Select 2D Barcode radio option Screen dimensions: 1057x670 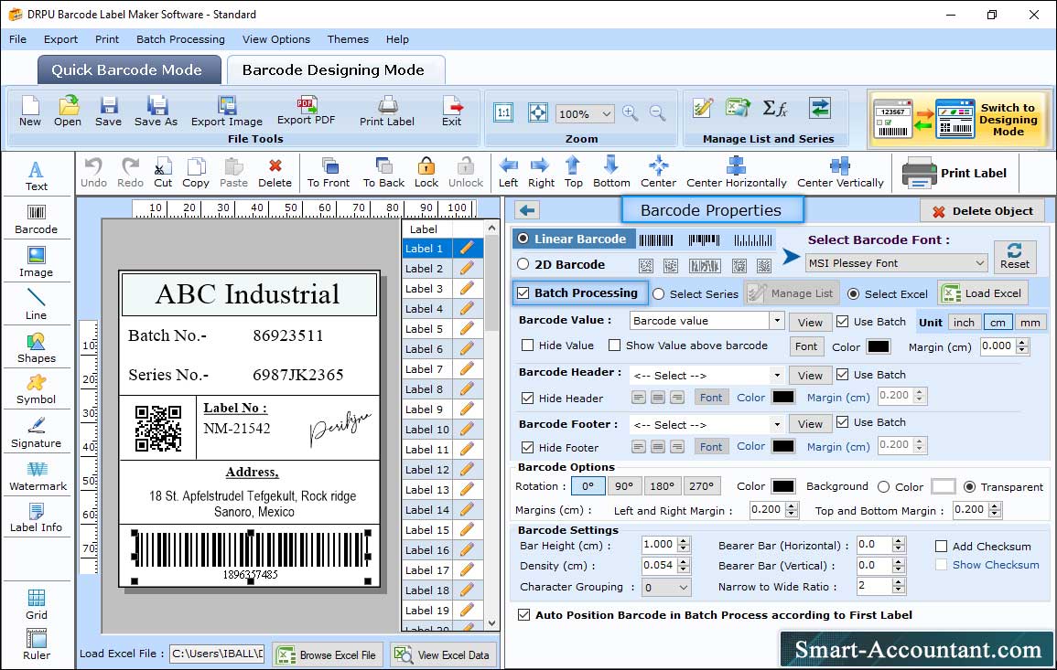(x=523, y=264)
